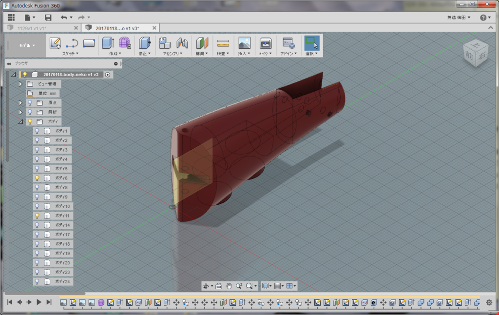
Task: Close the 1129v1 v1 tab
Action: point(76,28)
